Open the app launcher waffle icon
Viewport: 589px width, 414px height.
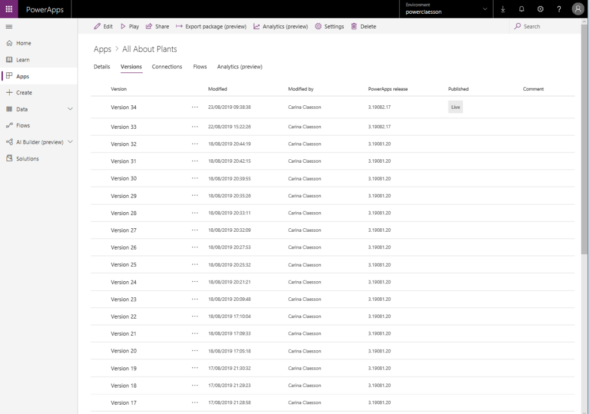point(9,9)
